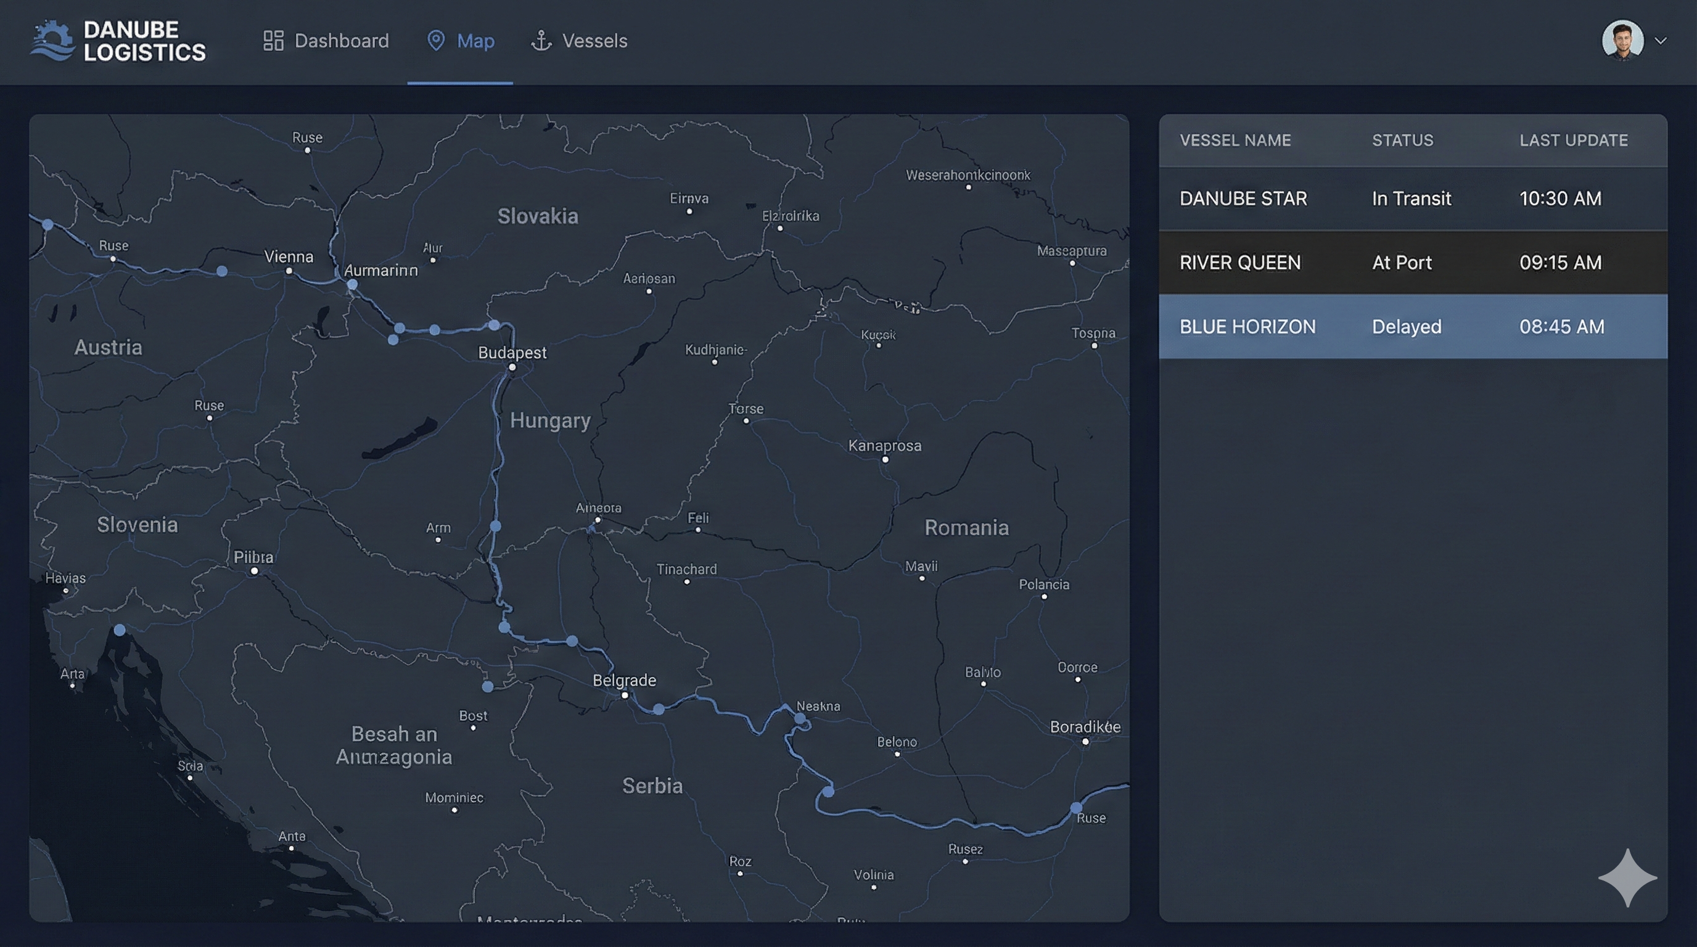Click the Vienna city label on map

289,256
